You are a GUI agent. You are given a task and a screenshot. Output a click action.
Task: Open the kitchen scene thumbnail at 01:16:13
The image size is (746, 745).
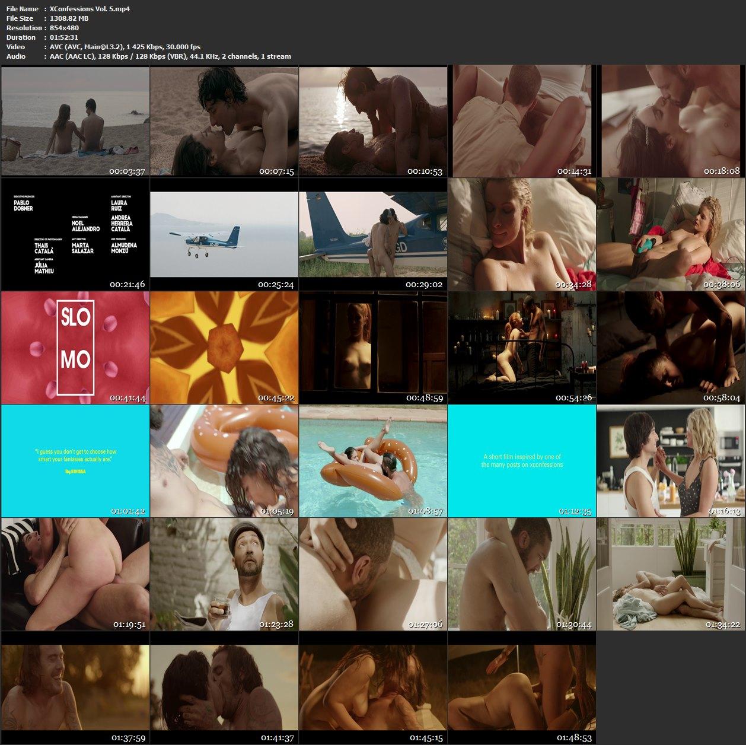pos(671,461)
